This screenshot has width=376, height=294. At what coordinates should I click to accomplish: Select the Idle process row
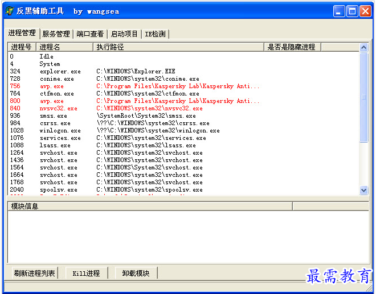click(183, 56)
